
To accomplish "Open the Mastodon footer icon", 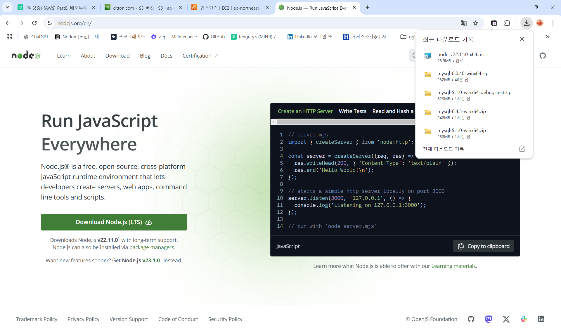I will [x=489, y=319].
